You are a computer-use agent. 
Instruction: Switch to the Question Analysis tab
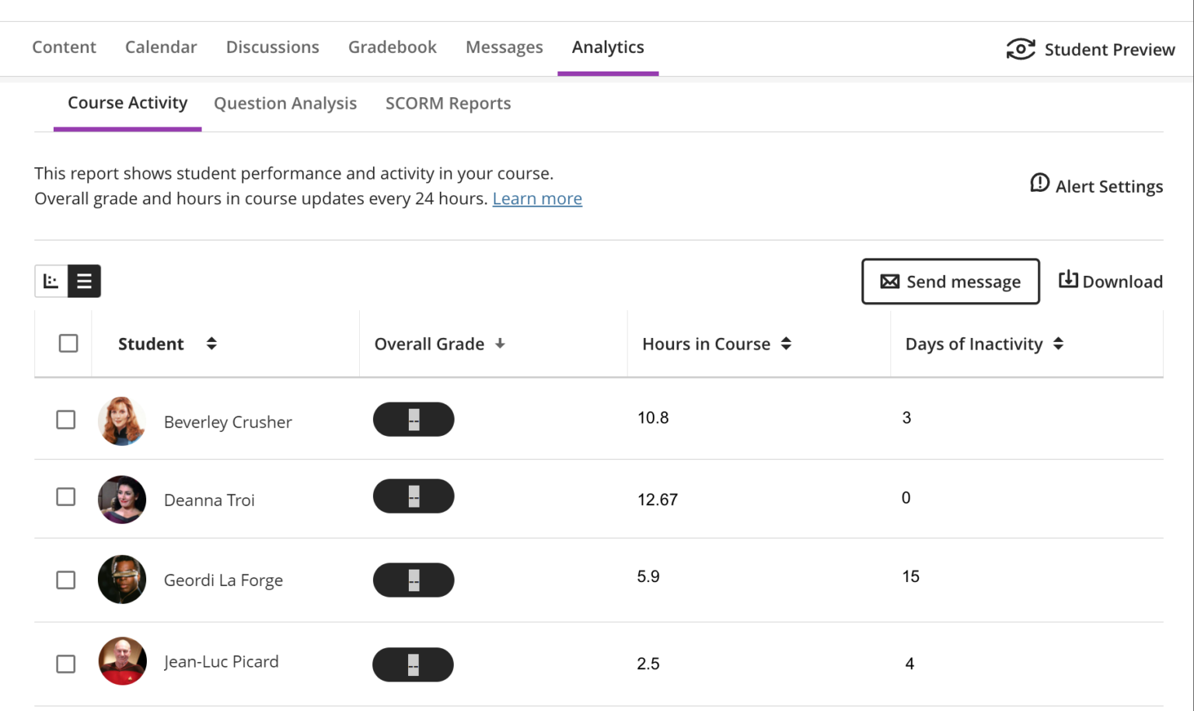tap(285, 103)
